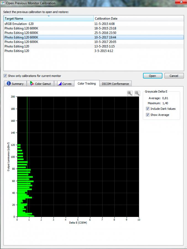The width and height of the screenshot is (187, 249).
Task: Open the Color Gamut tab
Action: pos(40,84)
